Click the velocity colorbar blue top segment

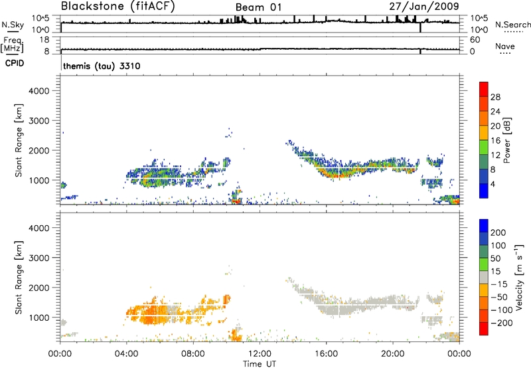(484, 226)
